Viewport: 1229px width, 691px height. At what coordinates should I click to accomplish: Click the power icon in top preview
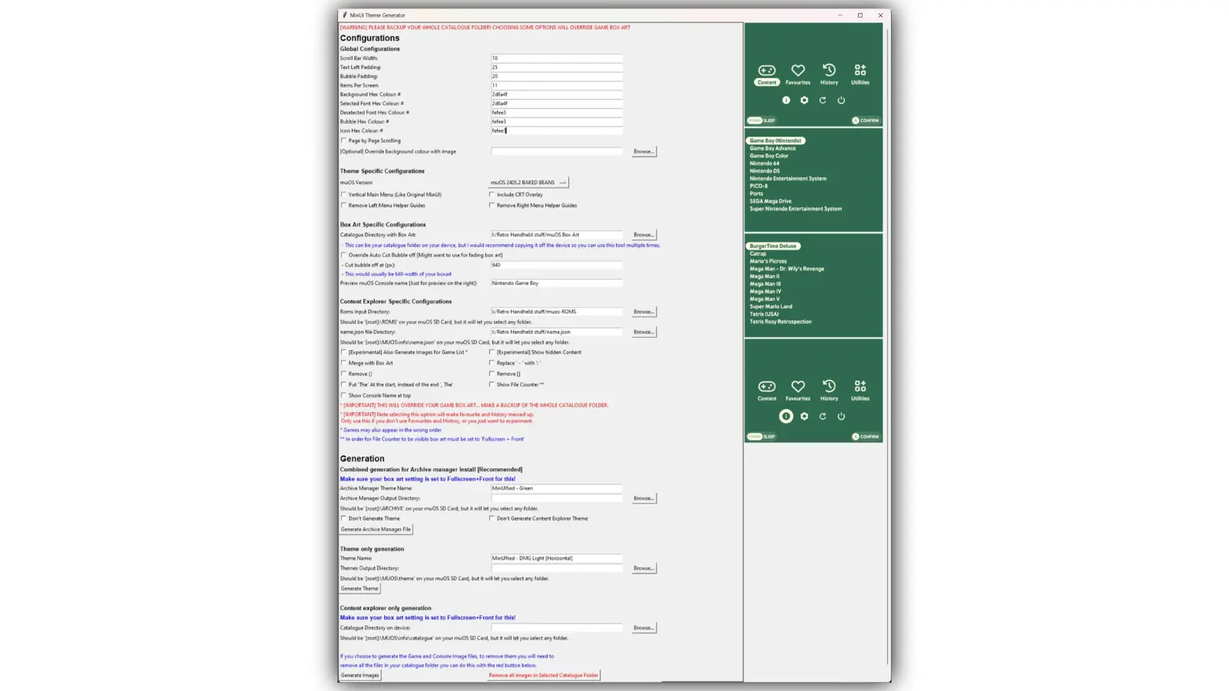click(x=841, y=101)
